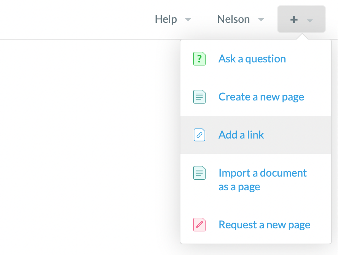This screenshot has height=255, width=338.
Task: Click the green question mark icon
Action: [x=199, y=59]
